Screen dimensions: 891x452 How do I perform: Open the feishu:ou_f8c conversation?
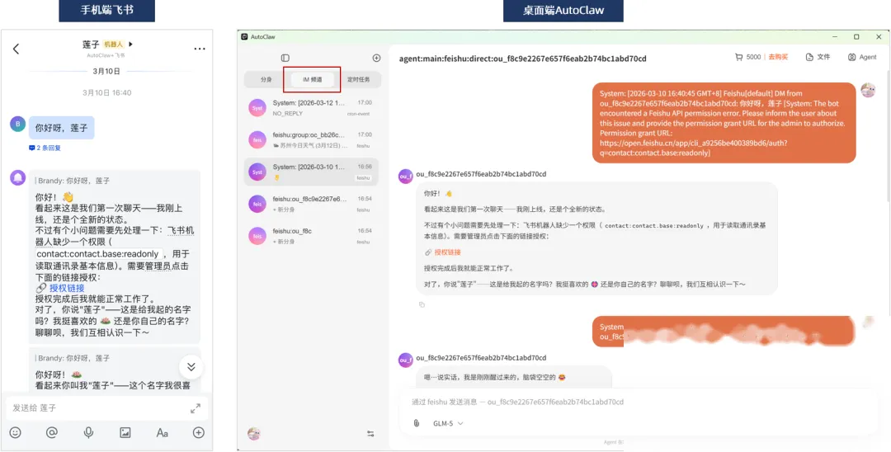click(x=311, y=235)
